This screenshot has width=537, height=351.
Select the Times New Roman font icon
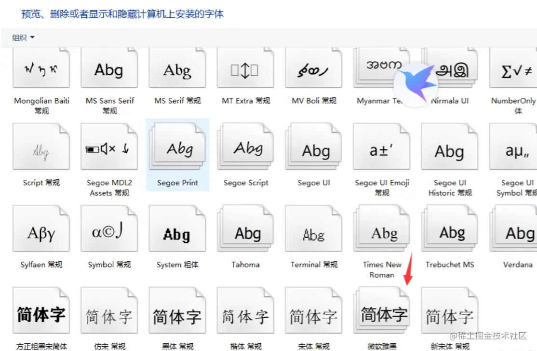click(x=381, y=229)
